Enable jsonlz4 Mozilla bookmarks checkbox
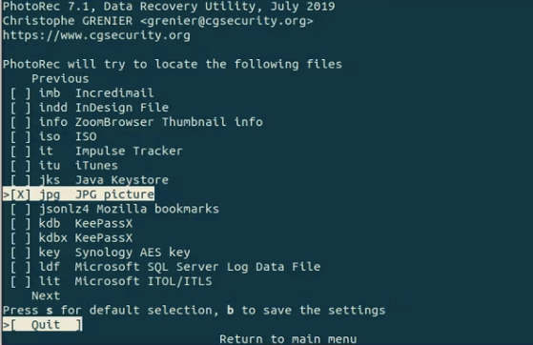Image resolution: width=533 pixels, height=345 pixels. pyautogui.click(x=20, y=209)
